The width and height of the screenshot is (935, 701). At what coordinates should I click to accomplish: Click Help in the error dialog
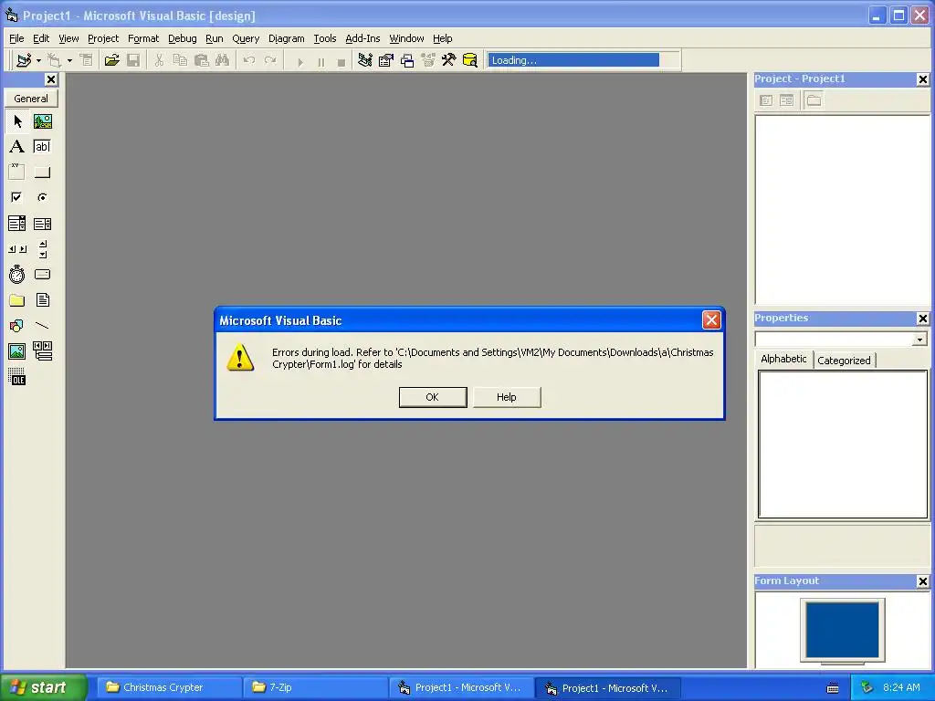[506, 397]
